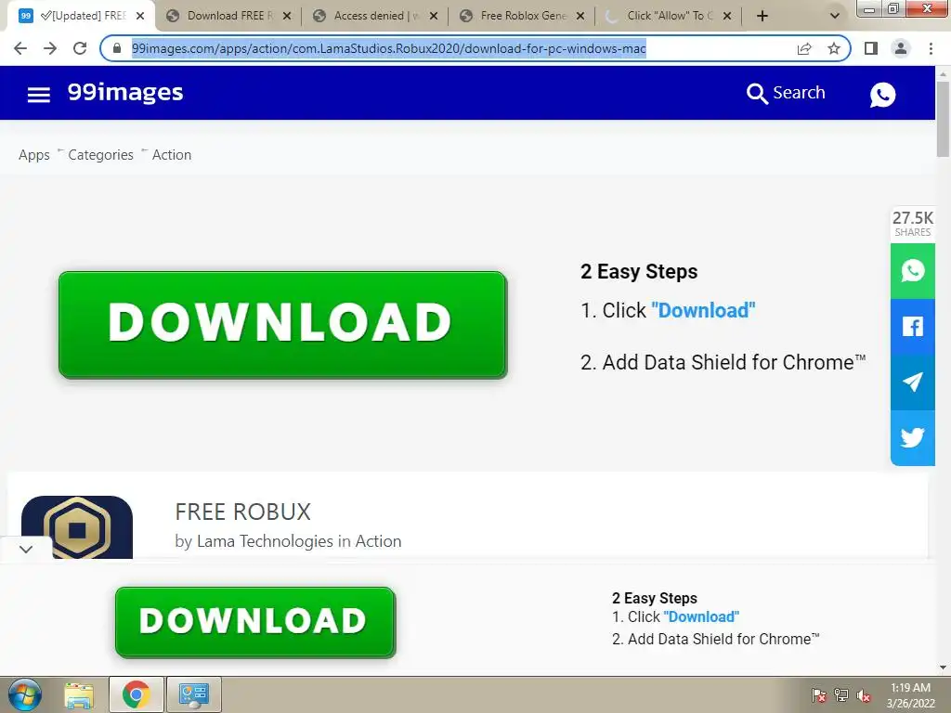Share on Twitter in the side bar
951x713 pixels.
912,438
